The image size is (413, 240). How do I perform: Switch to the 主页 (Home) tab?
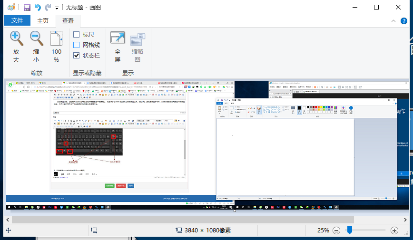(43, 20)
